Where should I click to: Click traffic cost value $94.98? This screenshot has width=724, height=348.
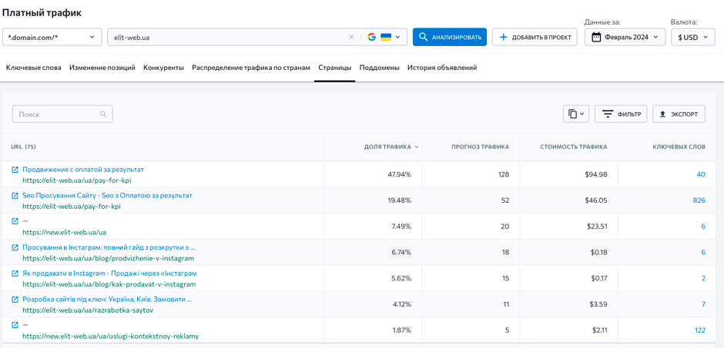595,174
